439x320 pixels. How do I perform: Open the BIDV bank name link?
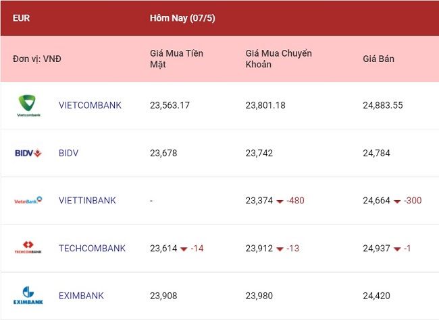(69, 153)
